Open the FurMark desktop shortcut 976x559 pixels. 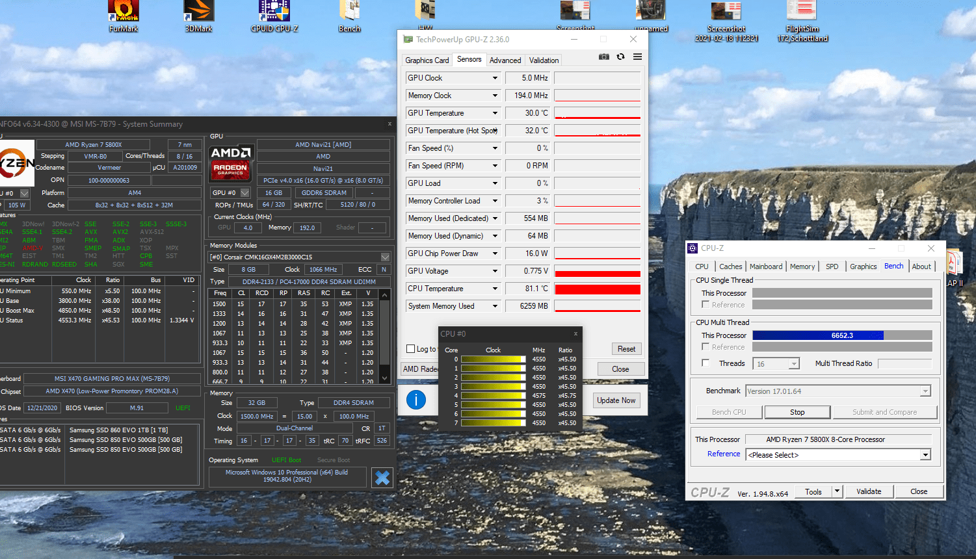pos(124,16)
